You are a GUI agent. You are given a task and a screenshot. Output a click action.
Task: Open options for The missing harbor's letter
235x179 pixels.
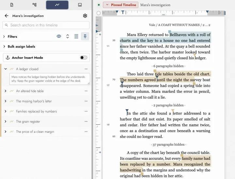(x=86, y=101)
